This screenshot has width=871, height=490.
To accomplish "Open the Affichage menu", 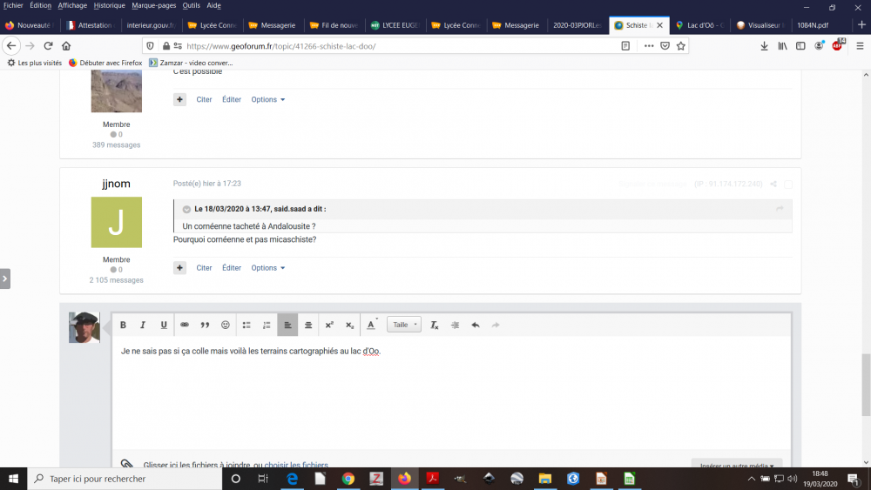I will 72,5.
